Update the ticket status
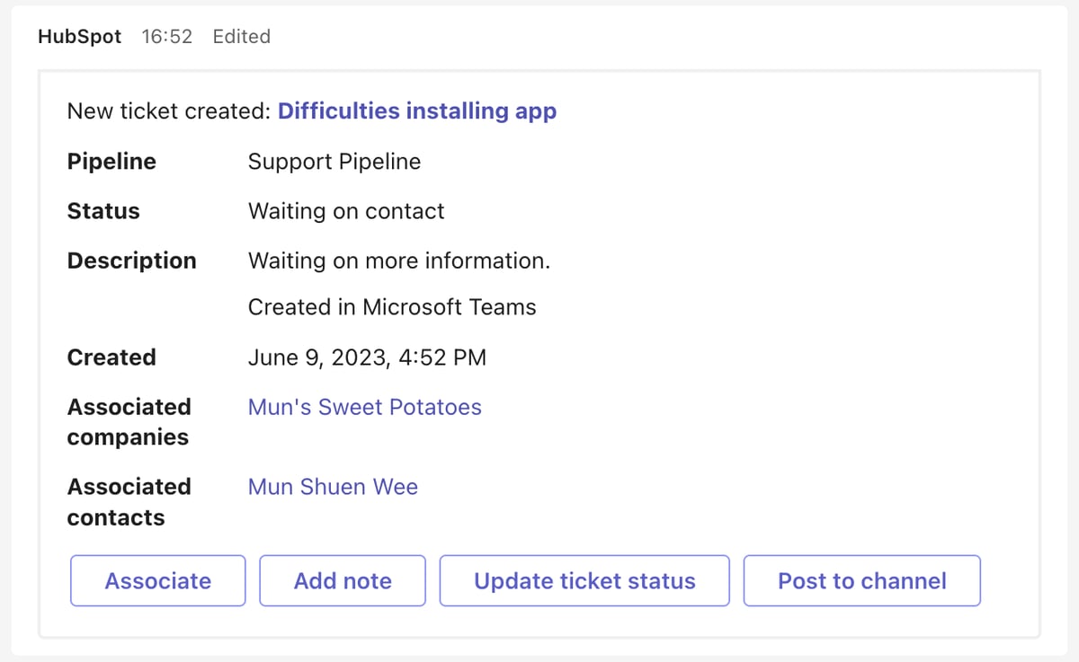 coord(584,580)
